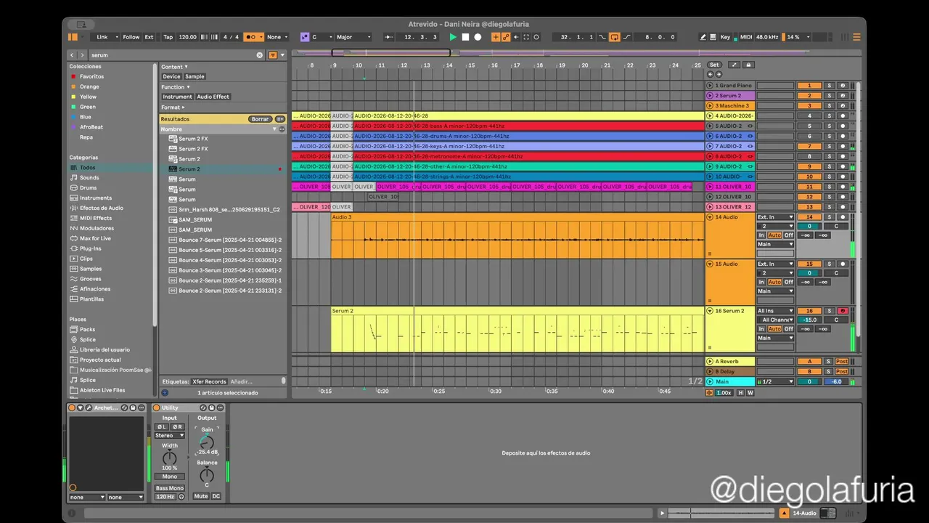This screenshot has width=929, height=523.
Task: Select the Drums category
Action: coord(88,188)
